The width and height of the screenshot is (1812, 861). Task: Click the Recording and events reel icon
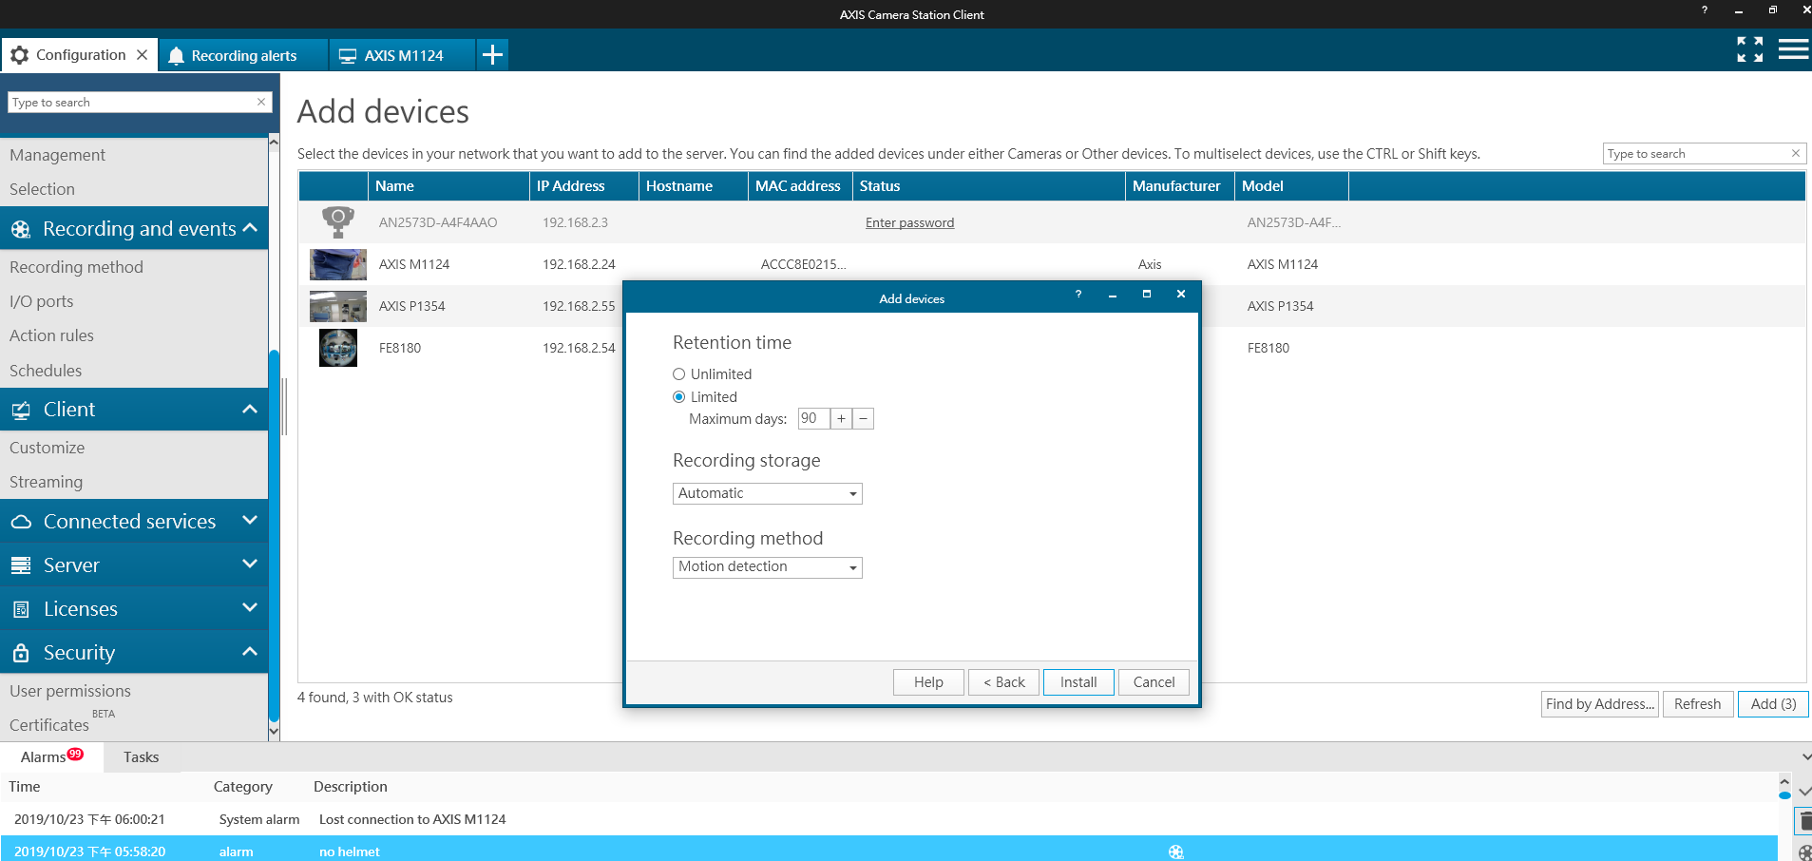(x=21, y=229)
